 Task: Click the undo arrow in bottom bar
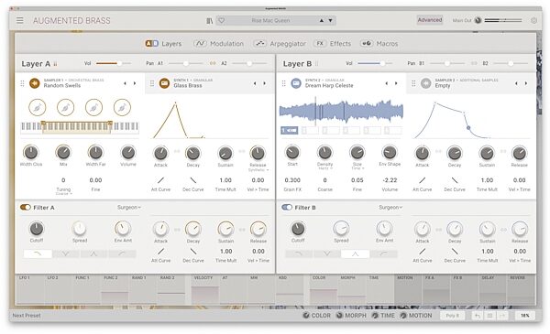point(478,316)
